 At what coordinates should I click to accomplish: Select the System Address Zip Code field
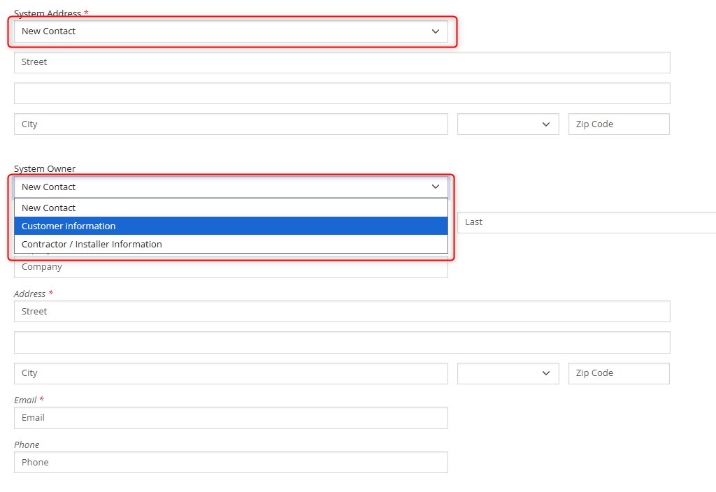(x=619, y=124)
